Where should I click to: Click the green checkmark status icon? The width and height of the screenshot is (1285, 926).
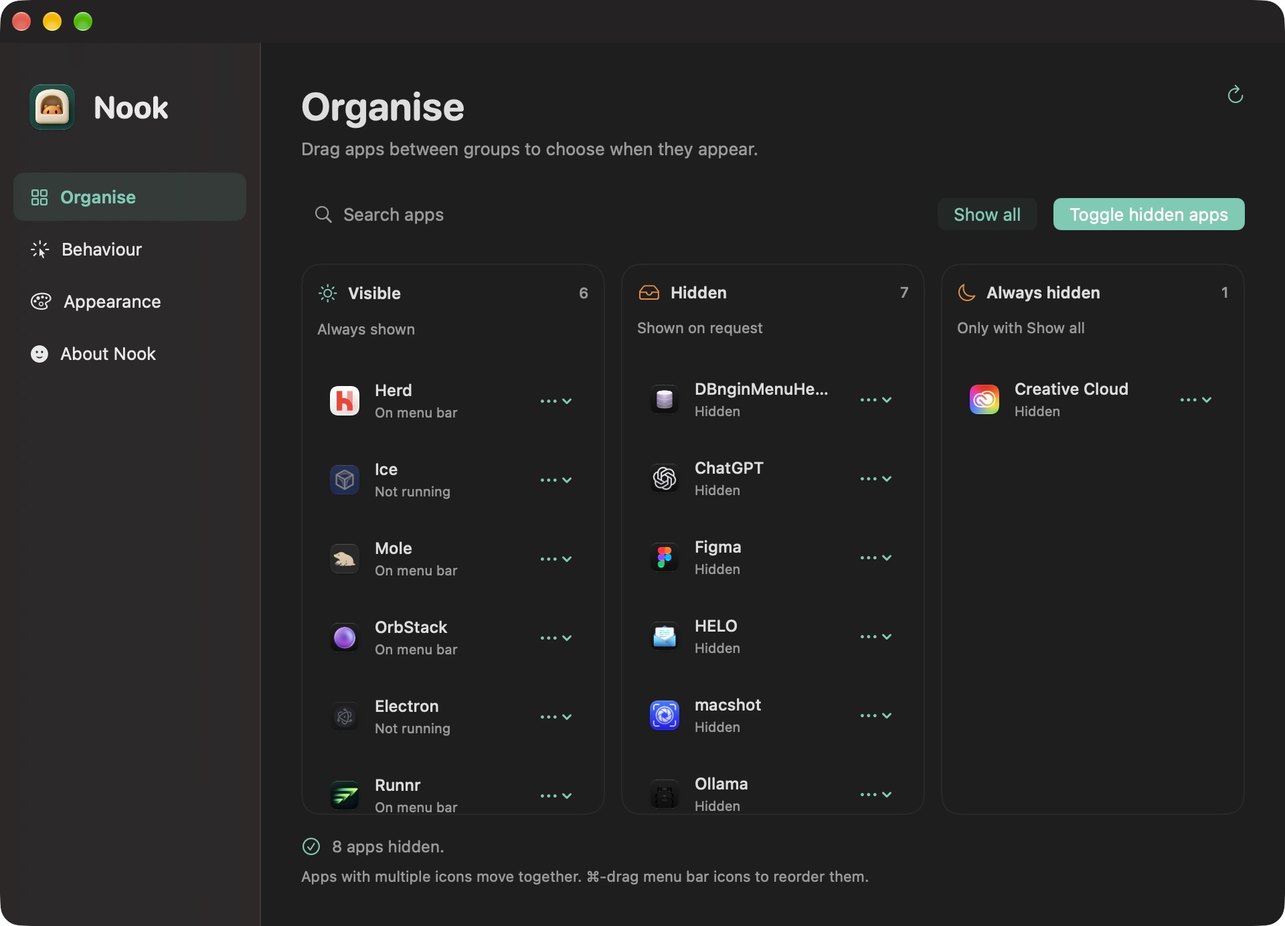click(311, 846)
